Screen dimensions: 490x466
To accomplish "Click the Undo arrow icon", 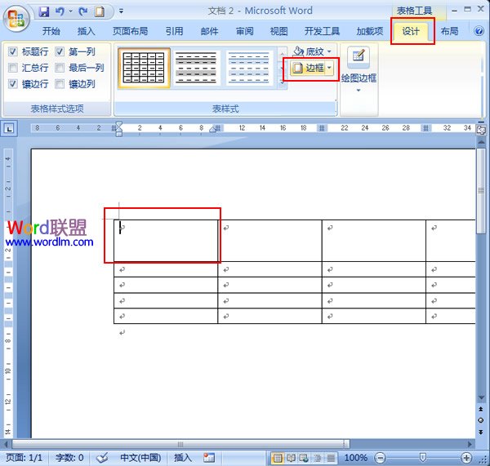I will pyautogui.click(x=60, y=11).
